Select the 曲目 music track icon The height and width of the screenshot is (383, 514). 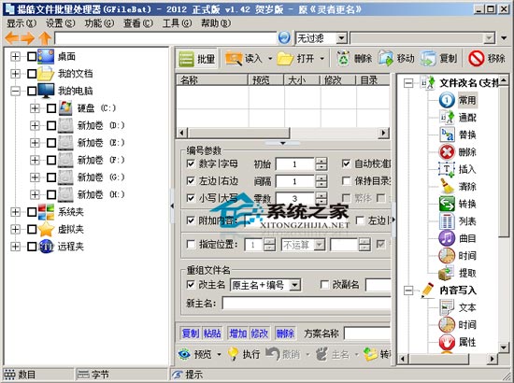[x=447, y=238]
